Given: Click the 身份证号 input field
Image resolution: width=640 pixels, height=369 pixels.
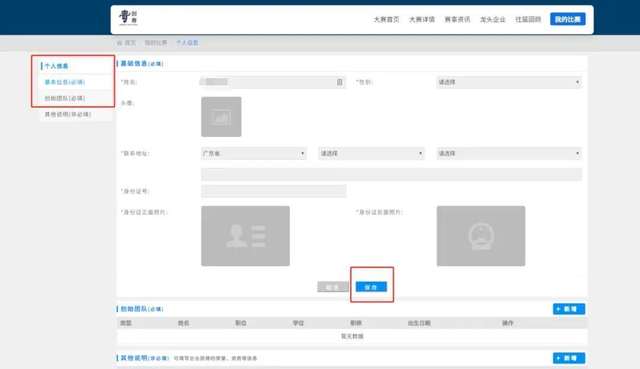Looking at the screenshot, I should tap(273, 191).
